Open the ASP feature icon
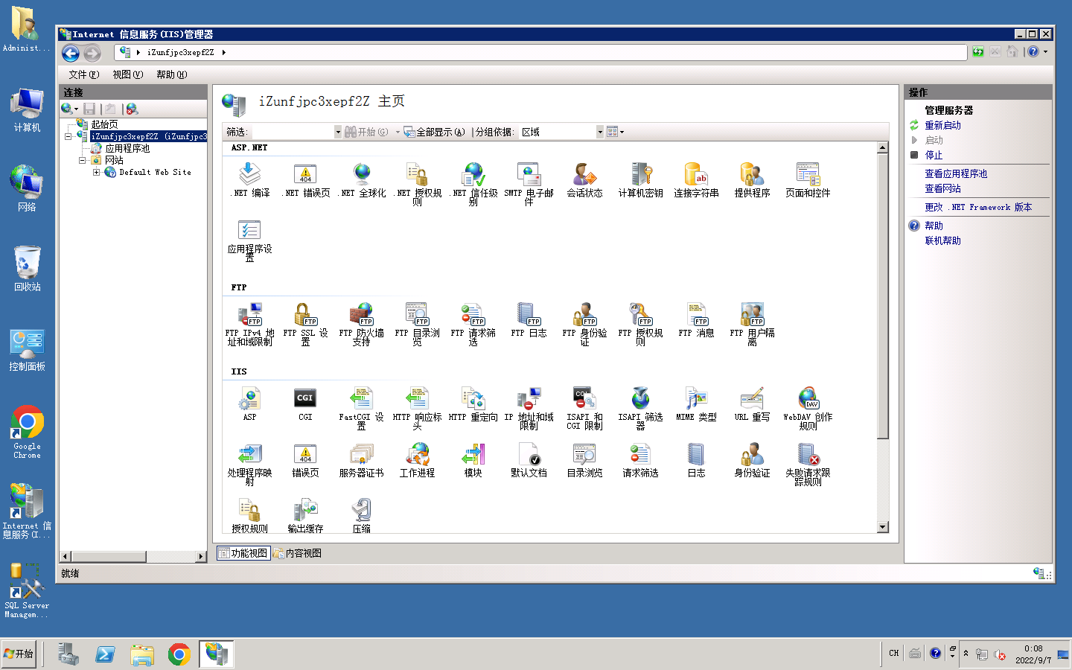The width and height of the screenshot is (1072, 670). [x=249, y=404]
